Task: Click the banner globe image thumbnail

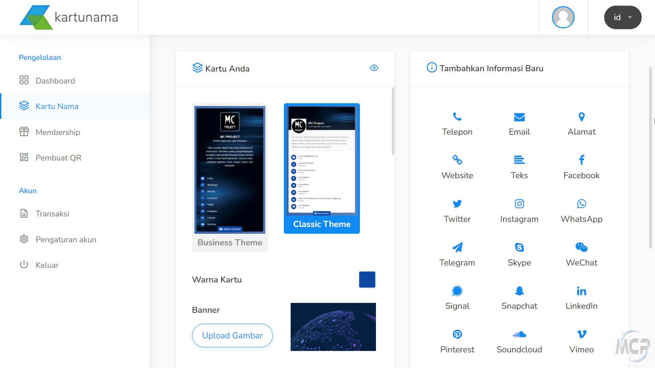Action: [333, 327]
